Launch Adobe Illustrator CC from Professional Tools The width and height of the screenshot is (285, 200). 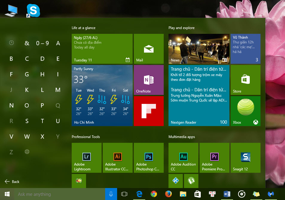pyautogui.click(x=117, y=158)
